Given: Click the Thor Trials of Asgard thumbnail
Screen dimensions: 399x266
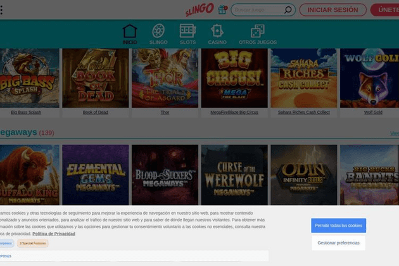Looking at the screenshot, I should 165,78.
